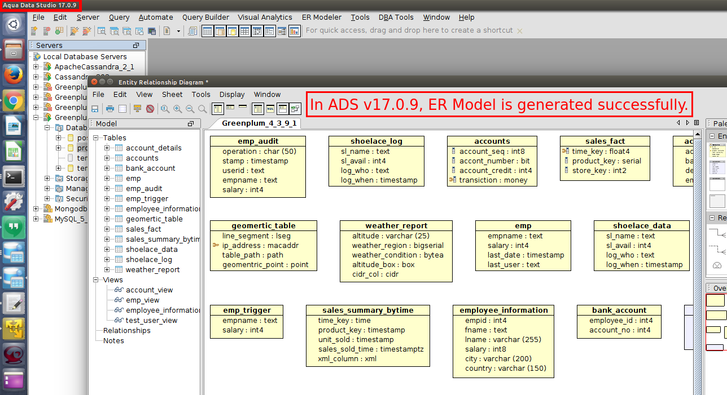727x395 pixels.
Task: Expand the Mongodb server node
Action: [36, 209]
